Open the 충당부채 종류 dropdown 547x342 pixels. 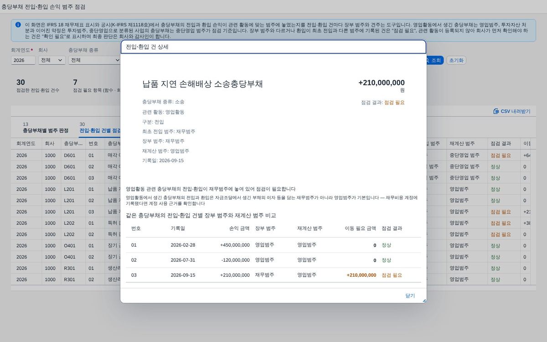[94, 60]
